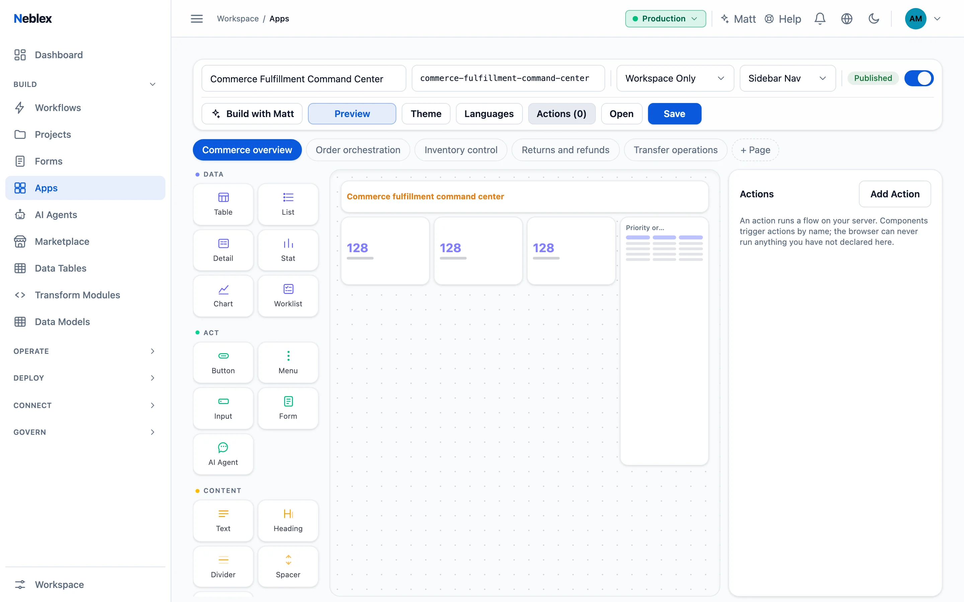Expand the DEPLOY sidebar section

tap(85, 378)
